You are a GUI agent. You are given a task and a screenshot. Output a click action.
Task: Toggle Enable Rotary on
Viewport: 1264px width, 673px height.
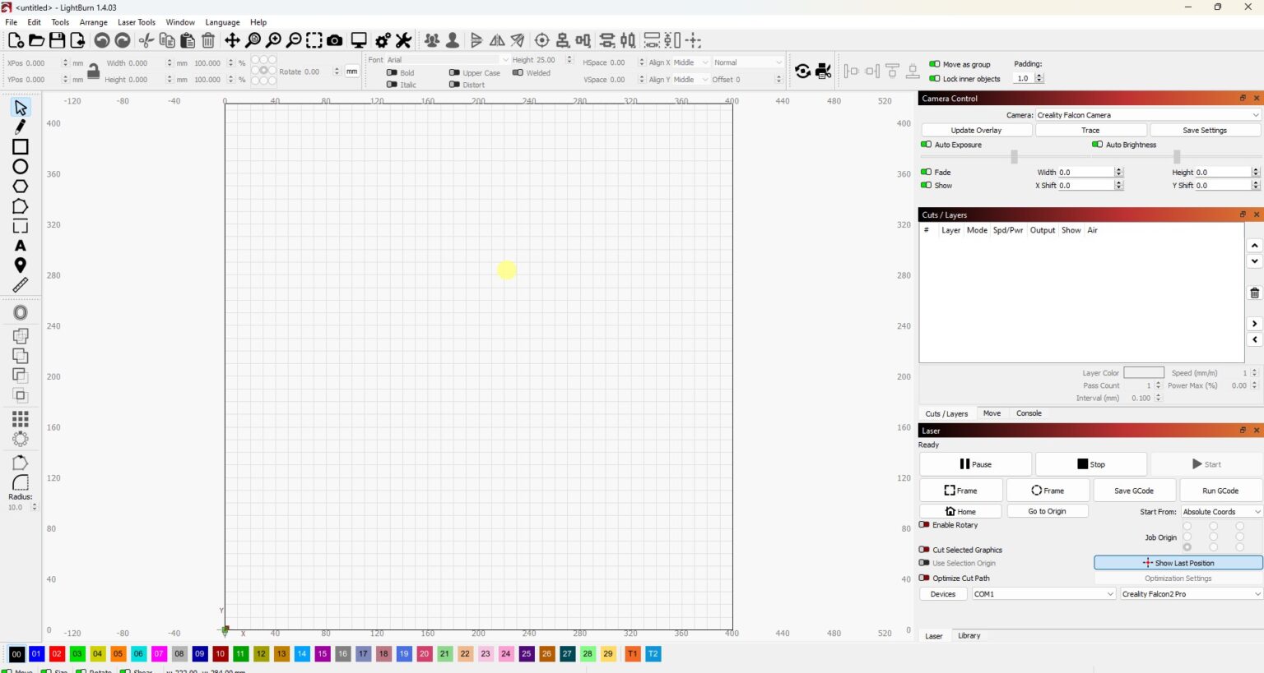(925, 525)
